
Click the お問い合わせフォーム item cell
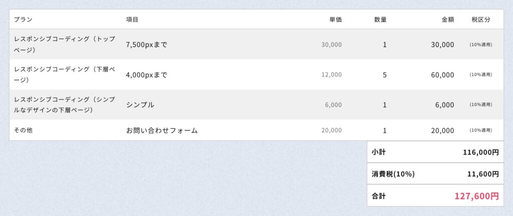[x=162, y=130]
